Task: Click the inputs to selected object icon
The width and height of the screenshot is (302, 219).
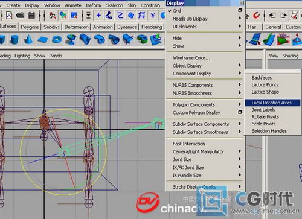Action: tap(272, 16)
